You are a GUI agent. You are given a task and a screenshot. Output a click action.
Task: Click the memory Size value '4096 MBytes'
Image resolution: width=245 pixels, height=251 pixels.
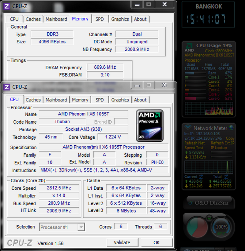52,42
